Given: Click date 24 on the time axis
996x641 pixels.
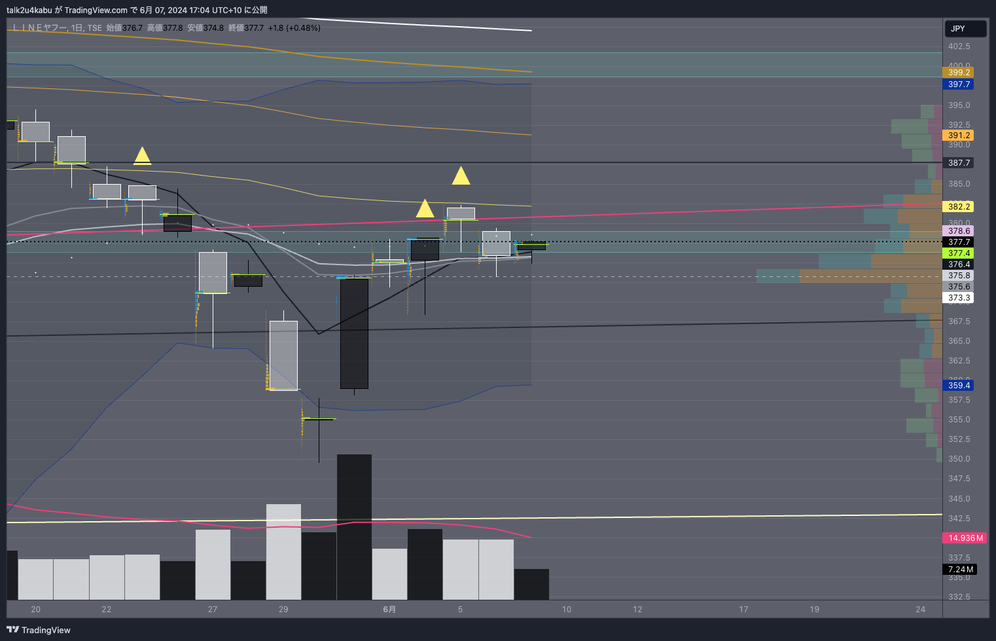Looking at the screenshot, I should (x=921, y=610).
